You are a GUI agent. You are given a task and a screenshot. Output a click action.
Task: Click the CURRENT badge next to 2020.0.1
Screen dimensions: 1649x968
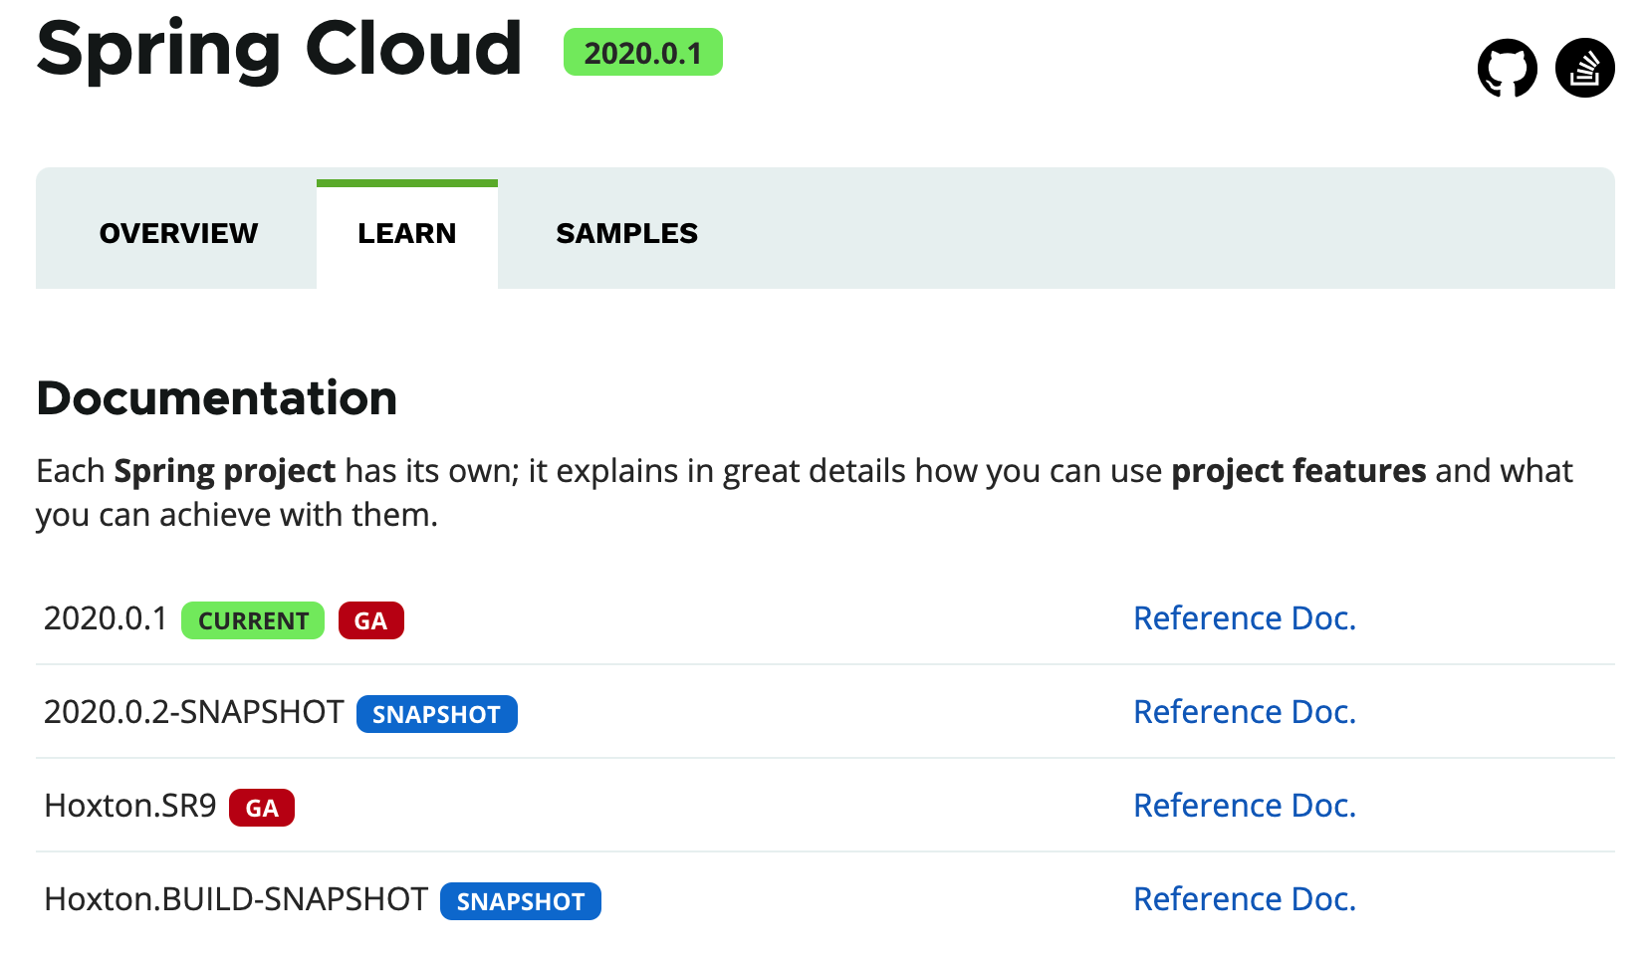coord(253,620)
